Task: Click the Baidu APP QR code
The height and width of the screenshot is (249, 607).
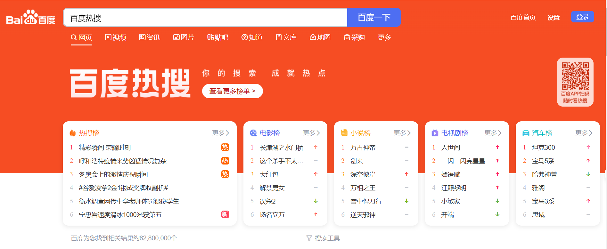Action: (575, 76)
